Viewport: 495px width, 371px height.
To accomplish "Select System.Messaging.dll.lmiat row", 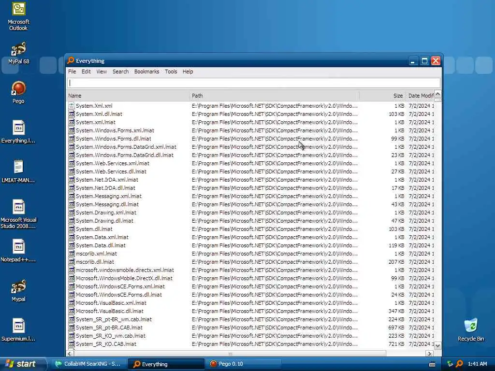I will point(251,204).
